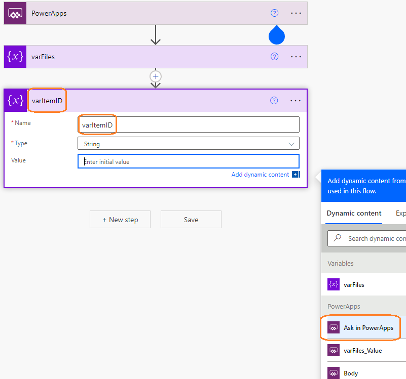Click the Search dynamic content box

point(367,238)
